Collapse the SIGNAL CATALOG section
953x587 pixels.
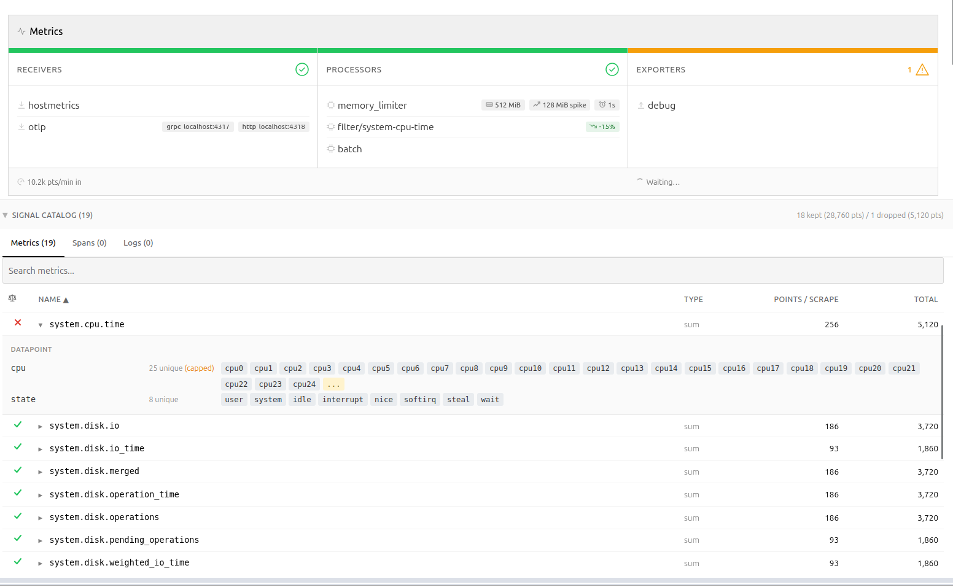pyautogui.click(x=5, y=215)
